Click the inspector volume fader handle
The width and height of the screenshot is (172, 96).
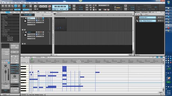pyautogui.click(x=6, y=72)
